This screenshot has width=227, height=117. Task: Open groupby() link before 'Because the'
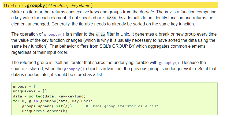169,63
